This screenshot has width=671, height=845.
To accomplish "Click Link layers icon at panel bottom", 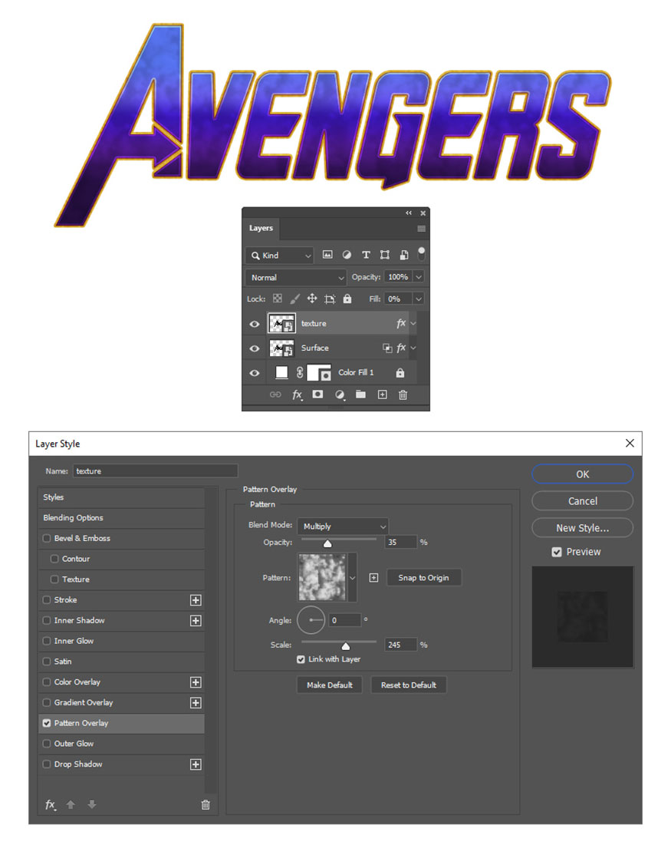I will [275, 394].
